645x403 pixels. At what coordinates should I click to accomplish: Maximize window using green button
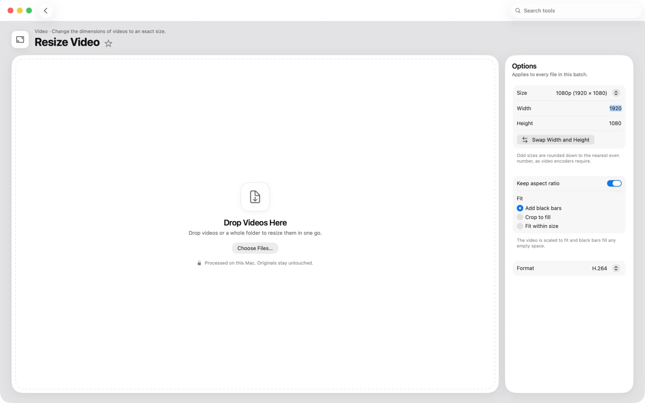[x=29, y=10]
